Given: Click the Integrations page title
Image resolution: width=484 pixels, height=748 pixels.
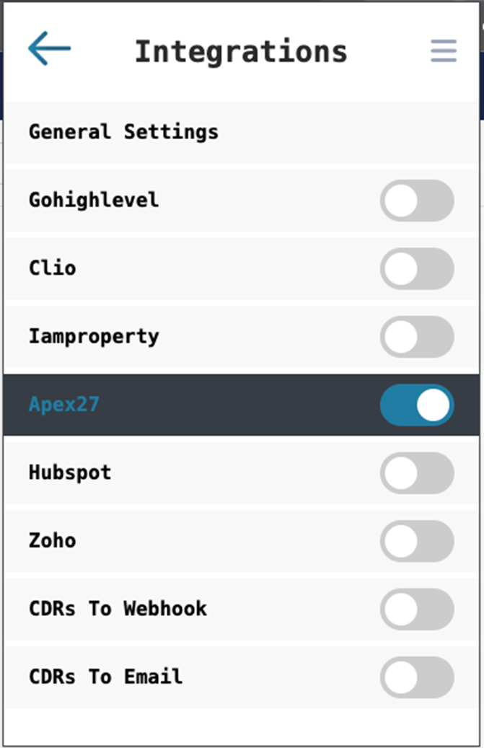Looking at the screenshot, I should click(241, 52).
